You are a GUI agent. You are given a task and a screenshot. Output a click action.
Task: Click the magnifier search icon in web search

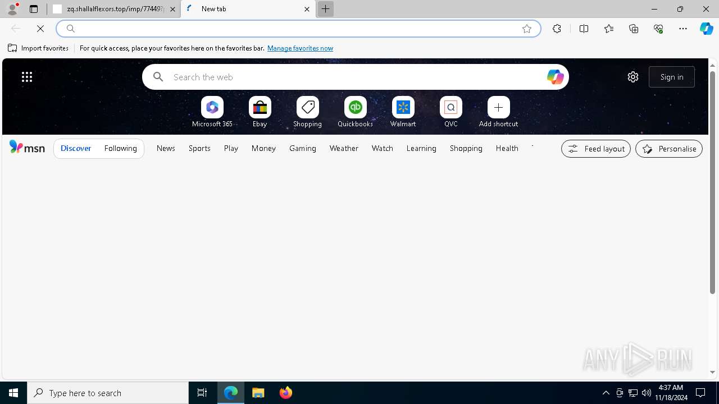(x=158, y=77)
